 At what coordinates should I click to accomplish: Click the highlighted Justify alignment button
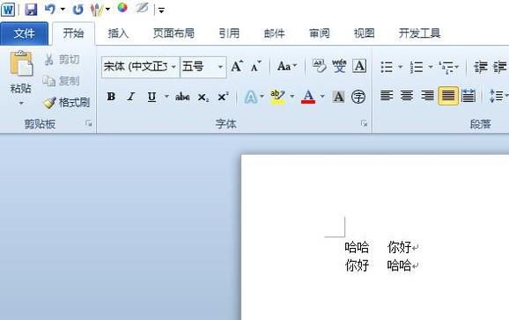(448, 96)
